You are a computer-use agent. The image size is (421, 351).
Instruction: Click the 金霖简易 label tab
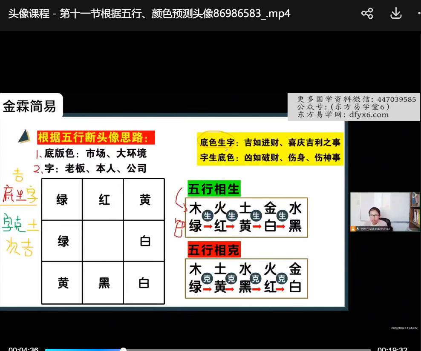click(x=30, y=106)
